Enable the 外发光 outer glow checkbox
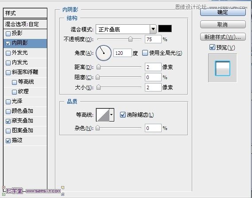This screenshot has width=252, height=198. tap(8, 53)
